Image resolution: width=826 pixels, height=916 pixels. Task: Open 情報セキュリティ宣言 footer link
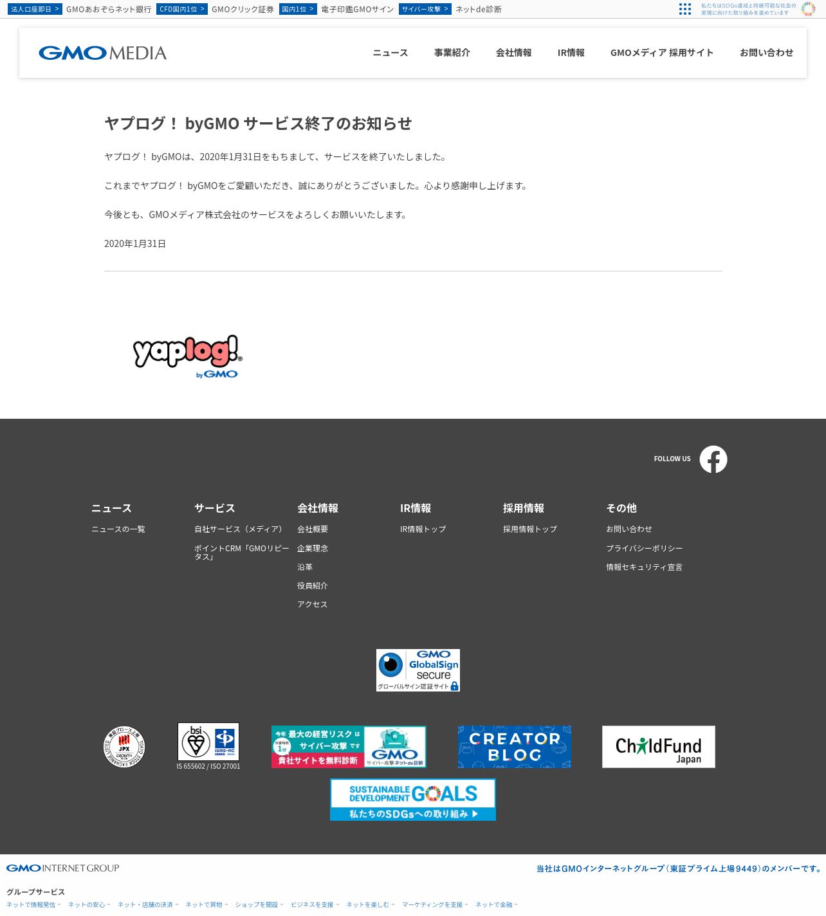click(645, 567)
